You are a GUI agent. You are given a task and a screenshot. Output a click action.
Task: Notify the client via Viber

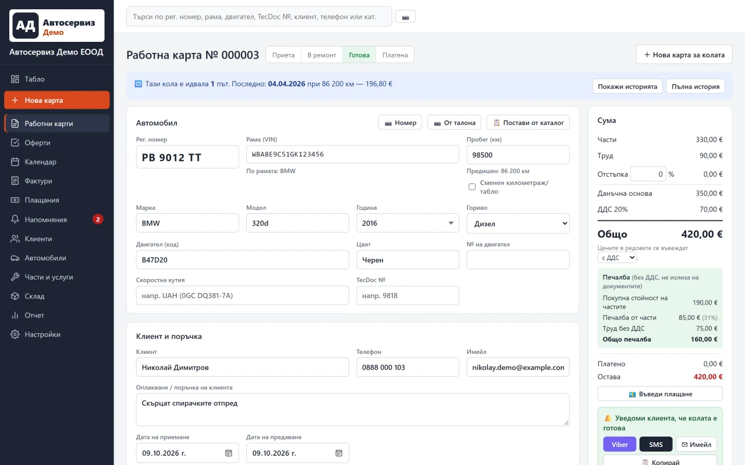(x=620, y=445)
